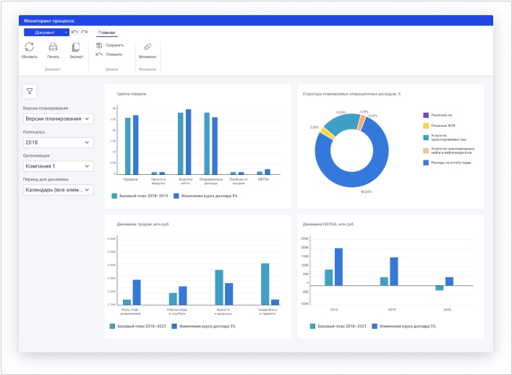Click Базовый план 2018–2019 legend entry
This screenshot has width=512, height=375.
click(x=140, y=196)
